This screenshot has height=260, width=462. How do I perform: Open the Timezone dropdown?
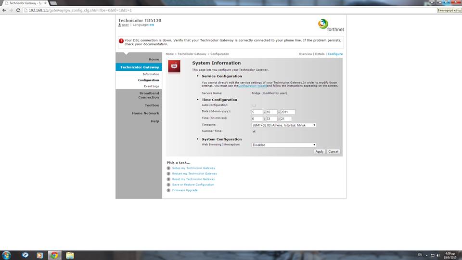click(284, 125)
